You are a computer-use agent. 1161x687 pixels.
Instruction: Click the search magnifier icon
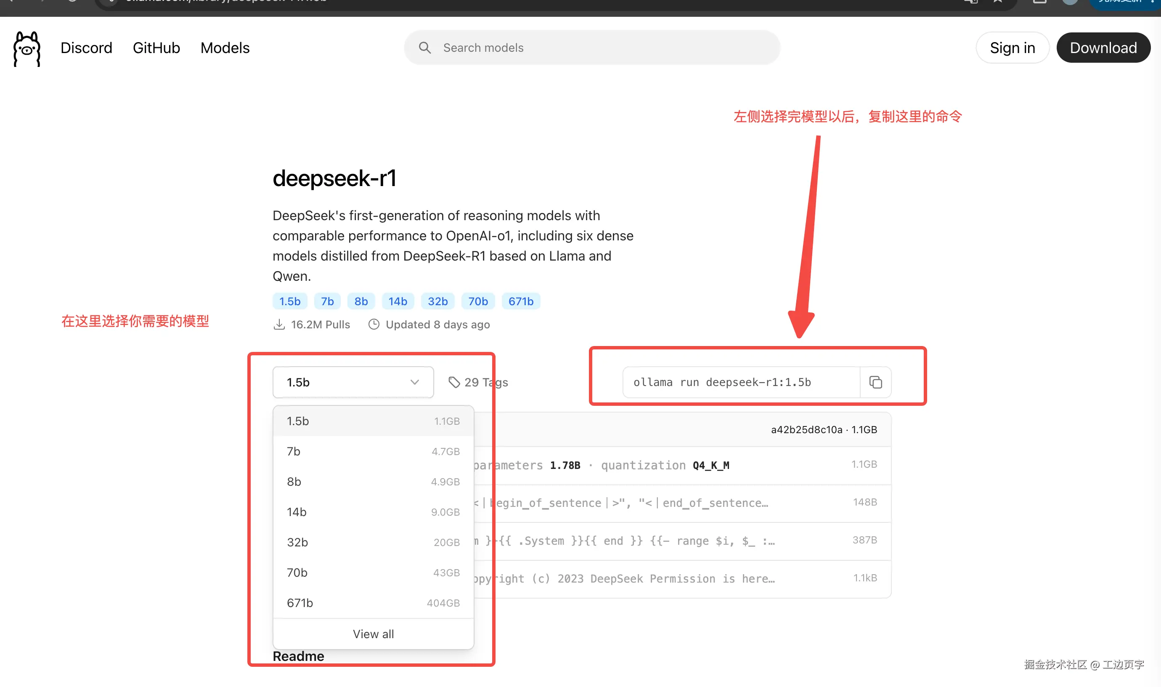click(424, 48)
